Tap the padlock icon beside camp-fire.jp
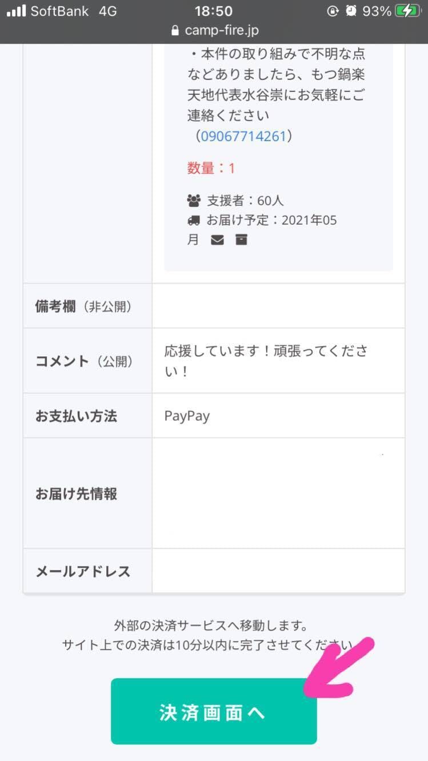 click(175, 30)
